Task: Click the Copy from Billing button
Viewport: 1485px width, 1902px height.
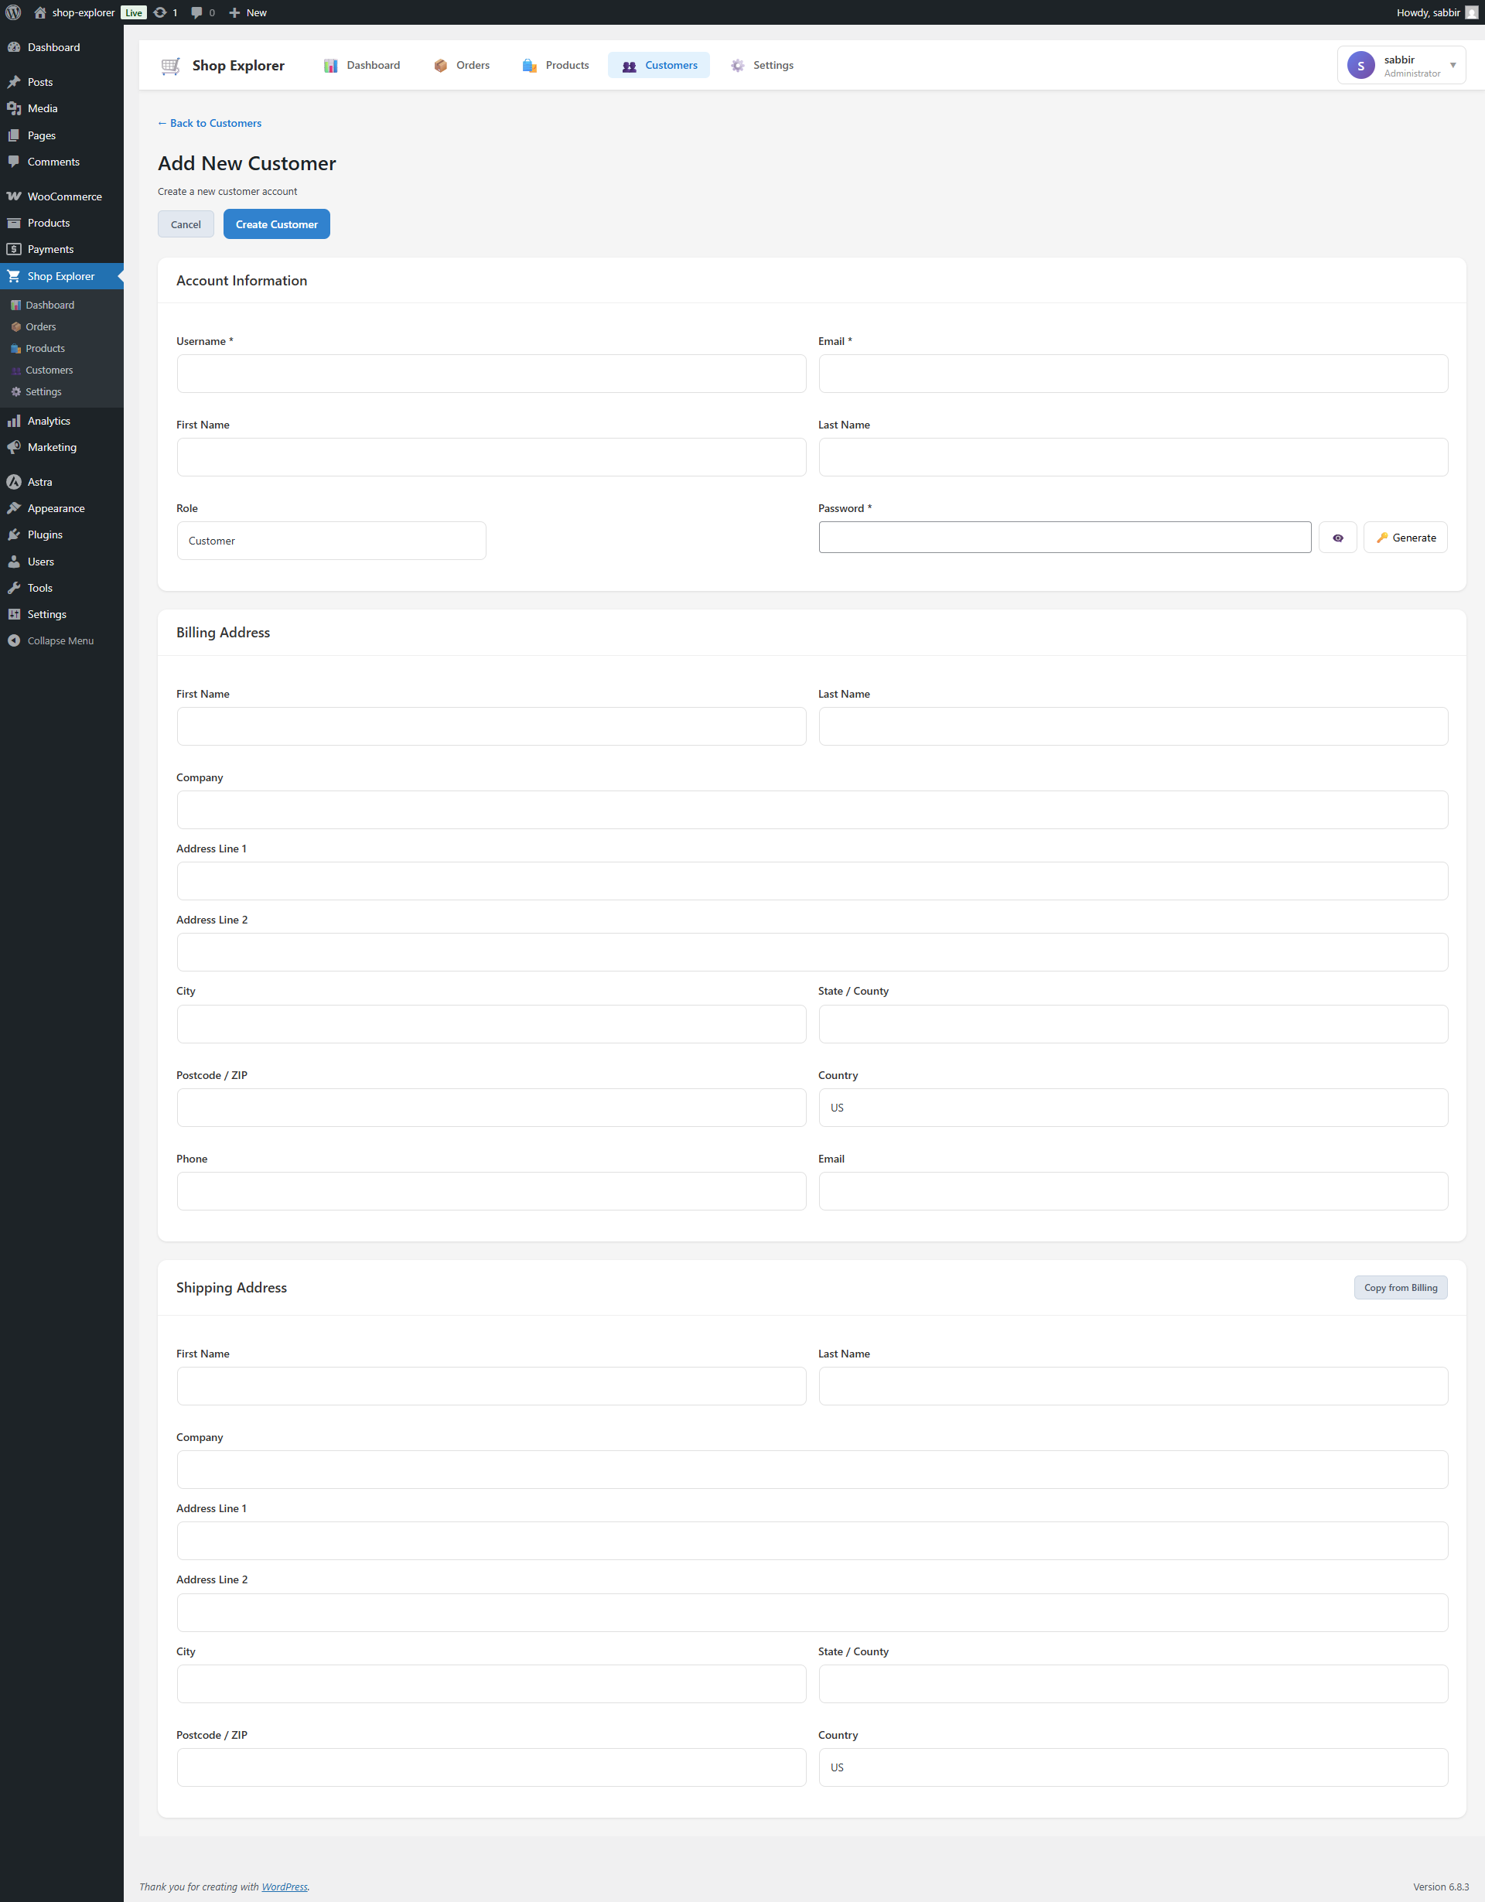Action: coord(1400,1287)
